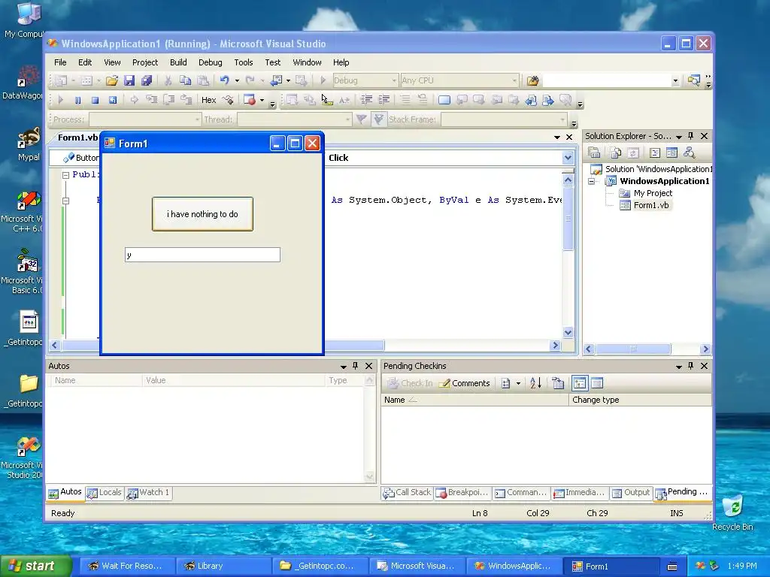Open the Window menu
770x577 pixels.
coord(307,62)
